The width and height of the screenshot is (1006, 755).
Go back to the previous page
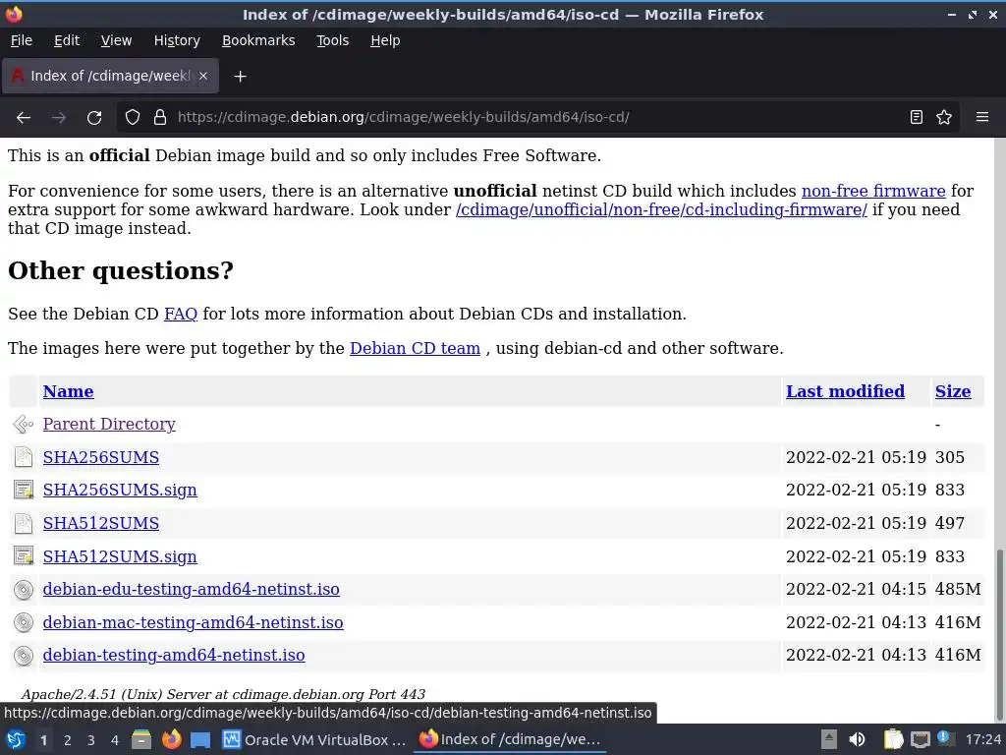[24, 118]
